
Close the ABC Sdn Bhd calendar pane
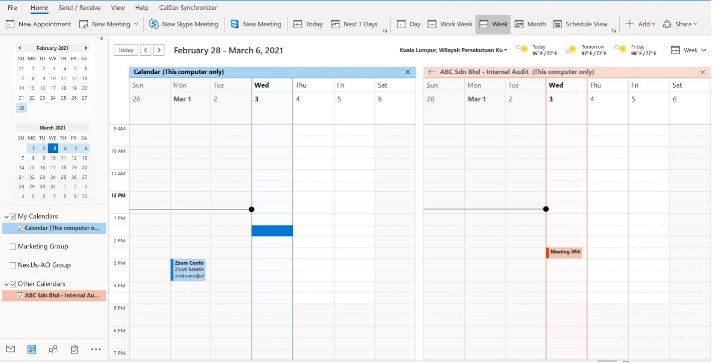click(x=702, y=72)
